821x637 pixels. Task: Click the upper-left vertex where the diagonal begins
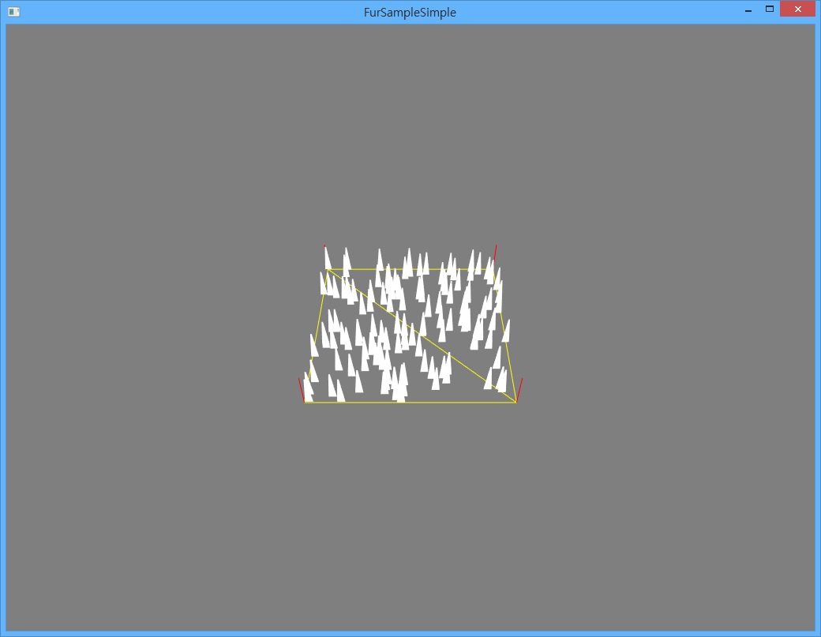pos(328,269)
